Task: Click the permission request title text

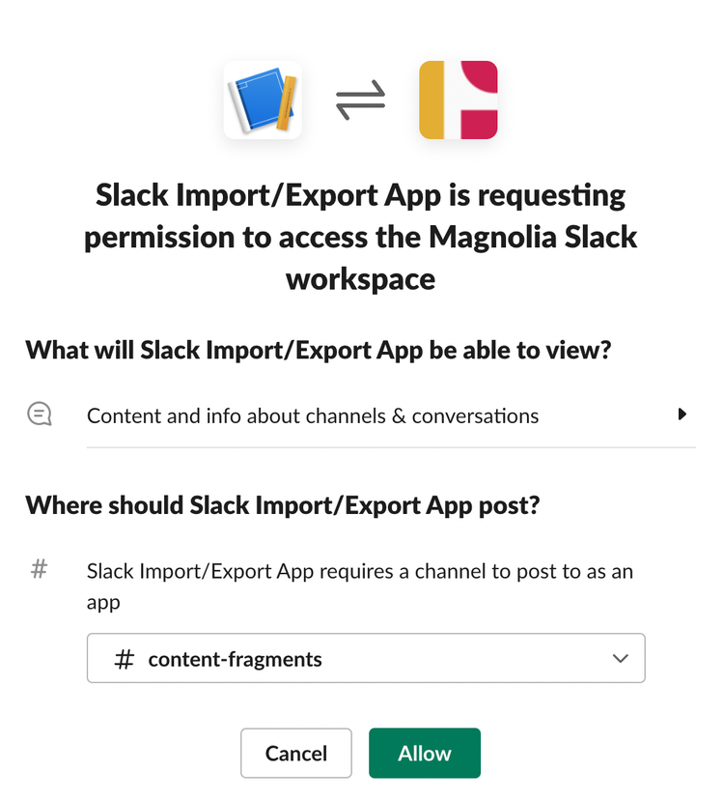Action: click(x=360, y=238)
